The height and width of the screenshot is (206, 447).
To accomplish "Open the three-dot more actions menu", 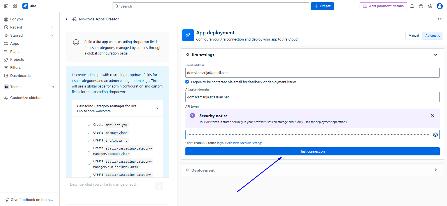I will 440,19.
